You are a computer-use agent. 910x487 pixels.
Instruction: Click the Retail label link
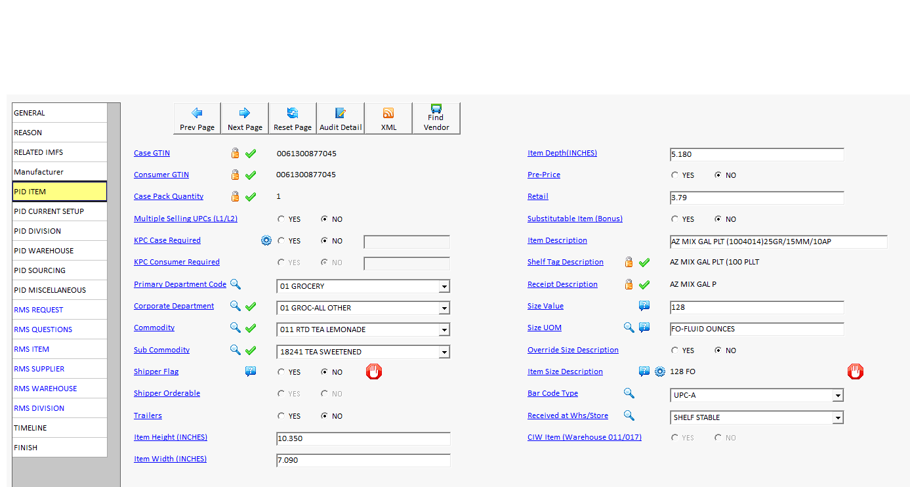tap(538, 196)
